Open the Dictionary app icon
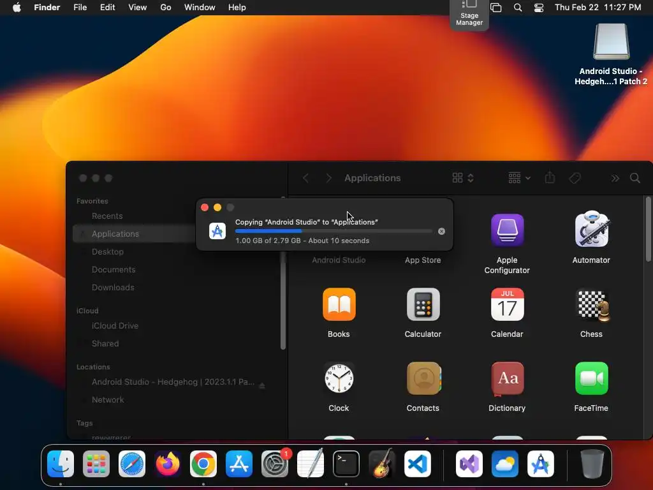 point(508,378)
